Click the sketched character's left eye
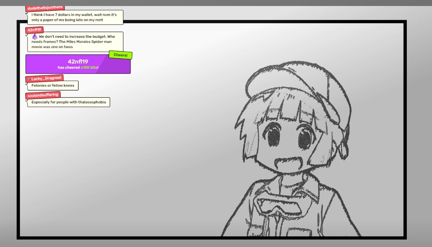The width and height of the screenshot is (432, 247). [274, 136]
